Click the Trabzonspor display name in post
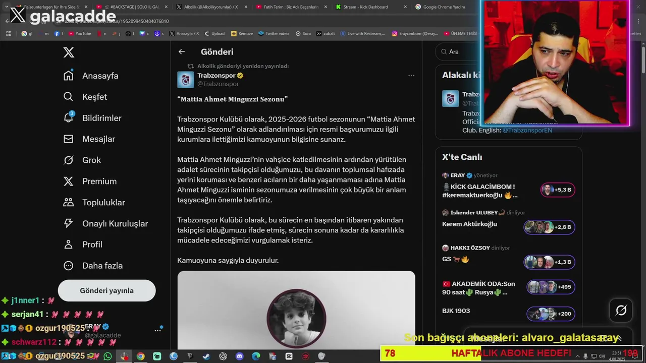Viewport: 646px width, 363px height. click(216, 76)
